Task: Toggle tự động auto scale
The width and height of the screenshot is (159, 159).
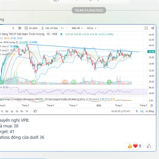Action: point(150,111)
